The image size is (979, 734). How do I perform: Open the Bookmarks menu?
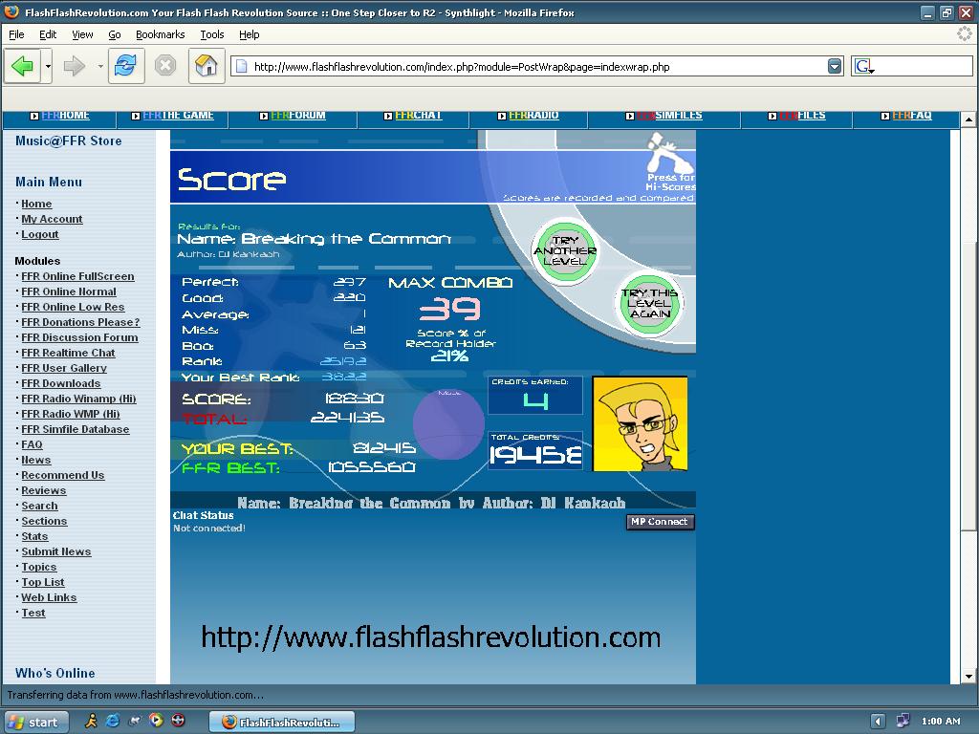tap(160, 34)
